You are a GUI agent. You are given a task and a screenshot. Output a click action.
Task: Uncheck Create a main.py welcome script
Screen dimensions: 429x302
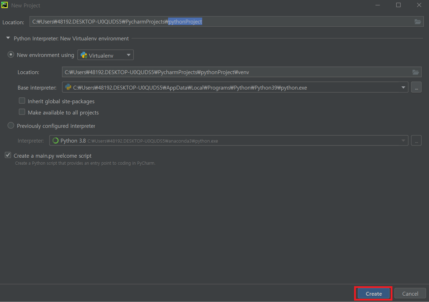pos(8,155)
